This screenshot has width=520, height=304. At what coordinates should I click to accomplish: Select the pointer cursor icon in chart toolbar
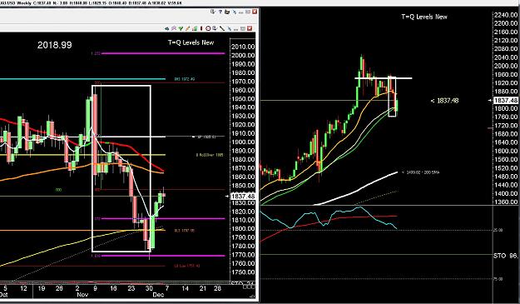(x=215, y=28)
